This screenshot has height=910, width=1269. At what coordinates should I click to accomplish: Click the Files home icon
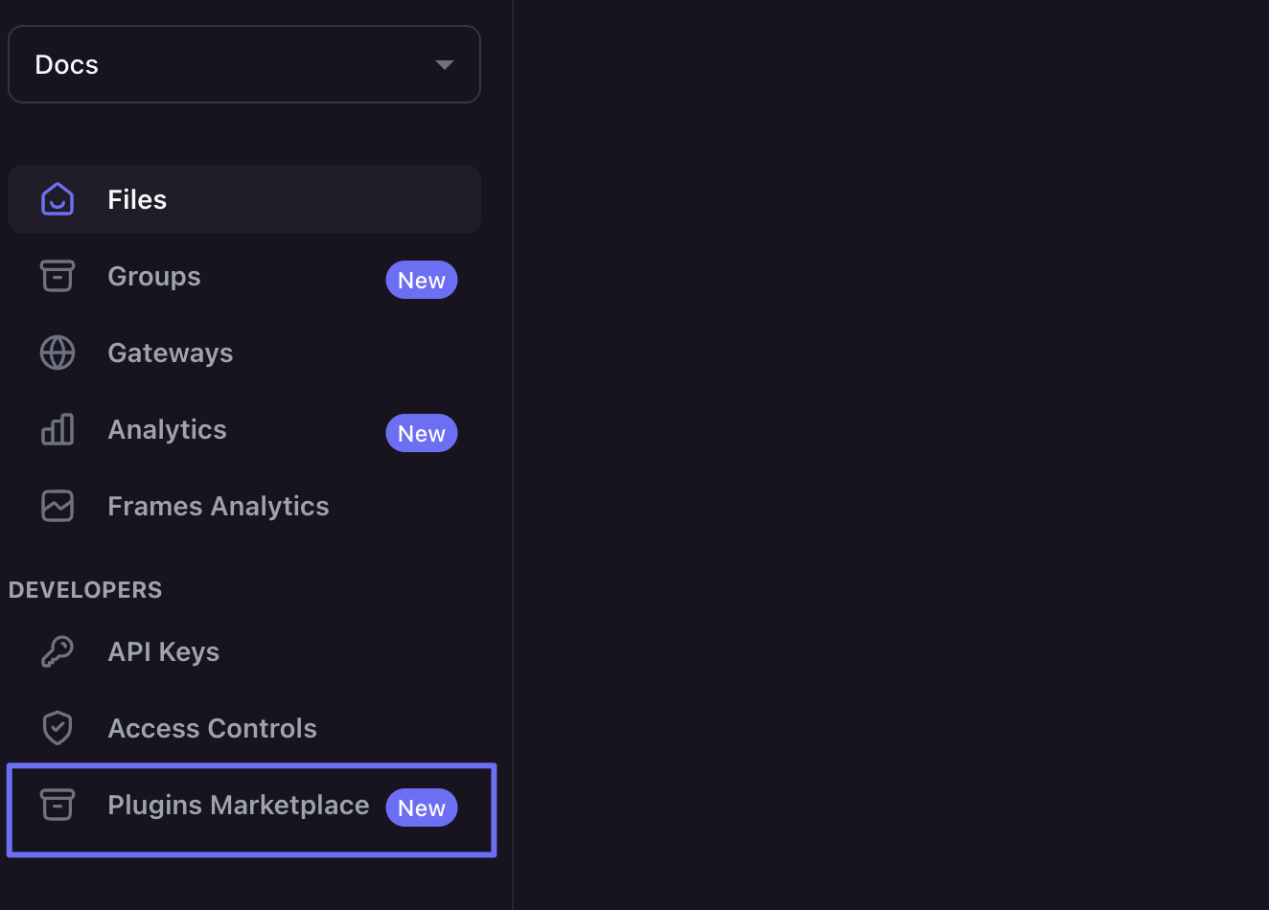pyautogui.click(x=58, y=199)
